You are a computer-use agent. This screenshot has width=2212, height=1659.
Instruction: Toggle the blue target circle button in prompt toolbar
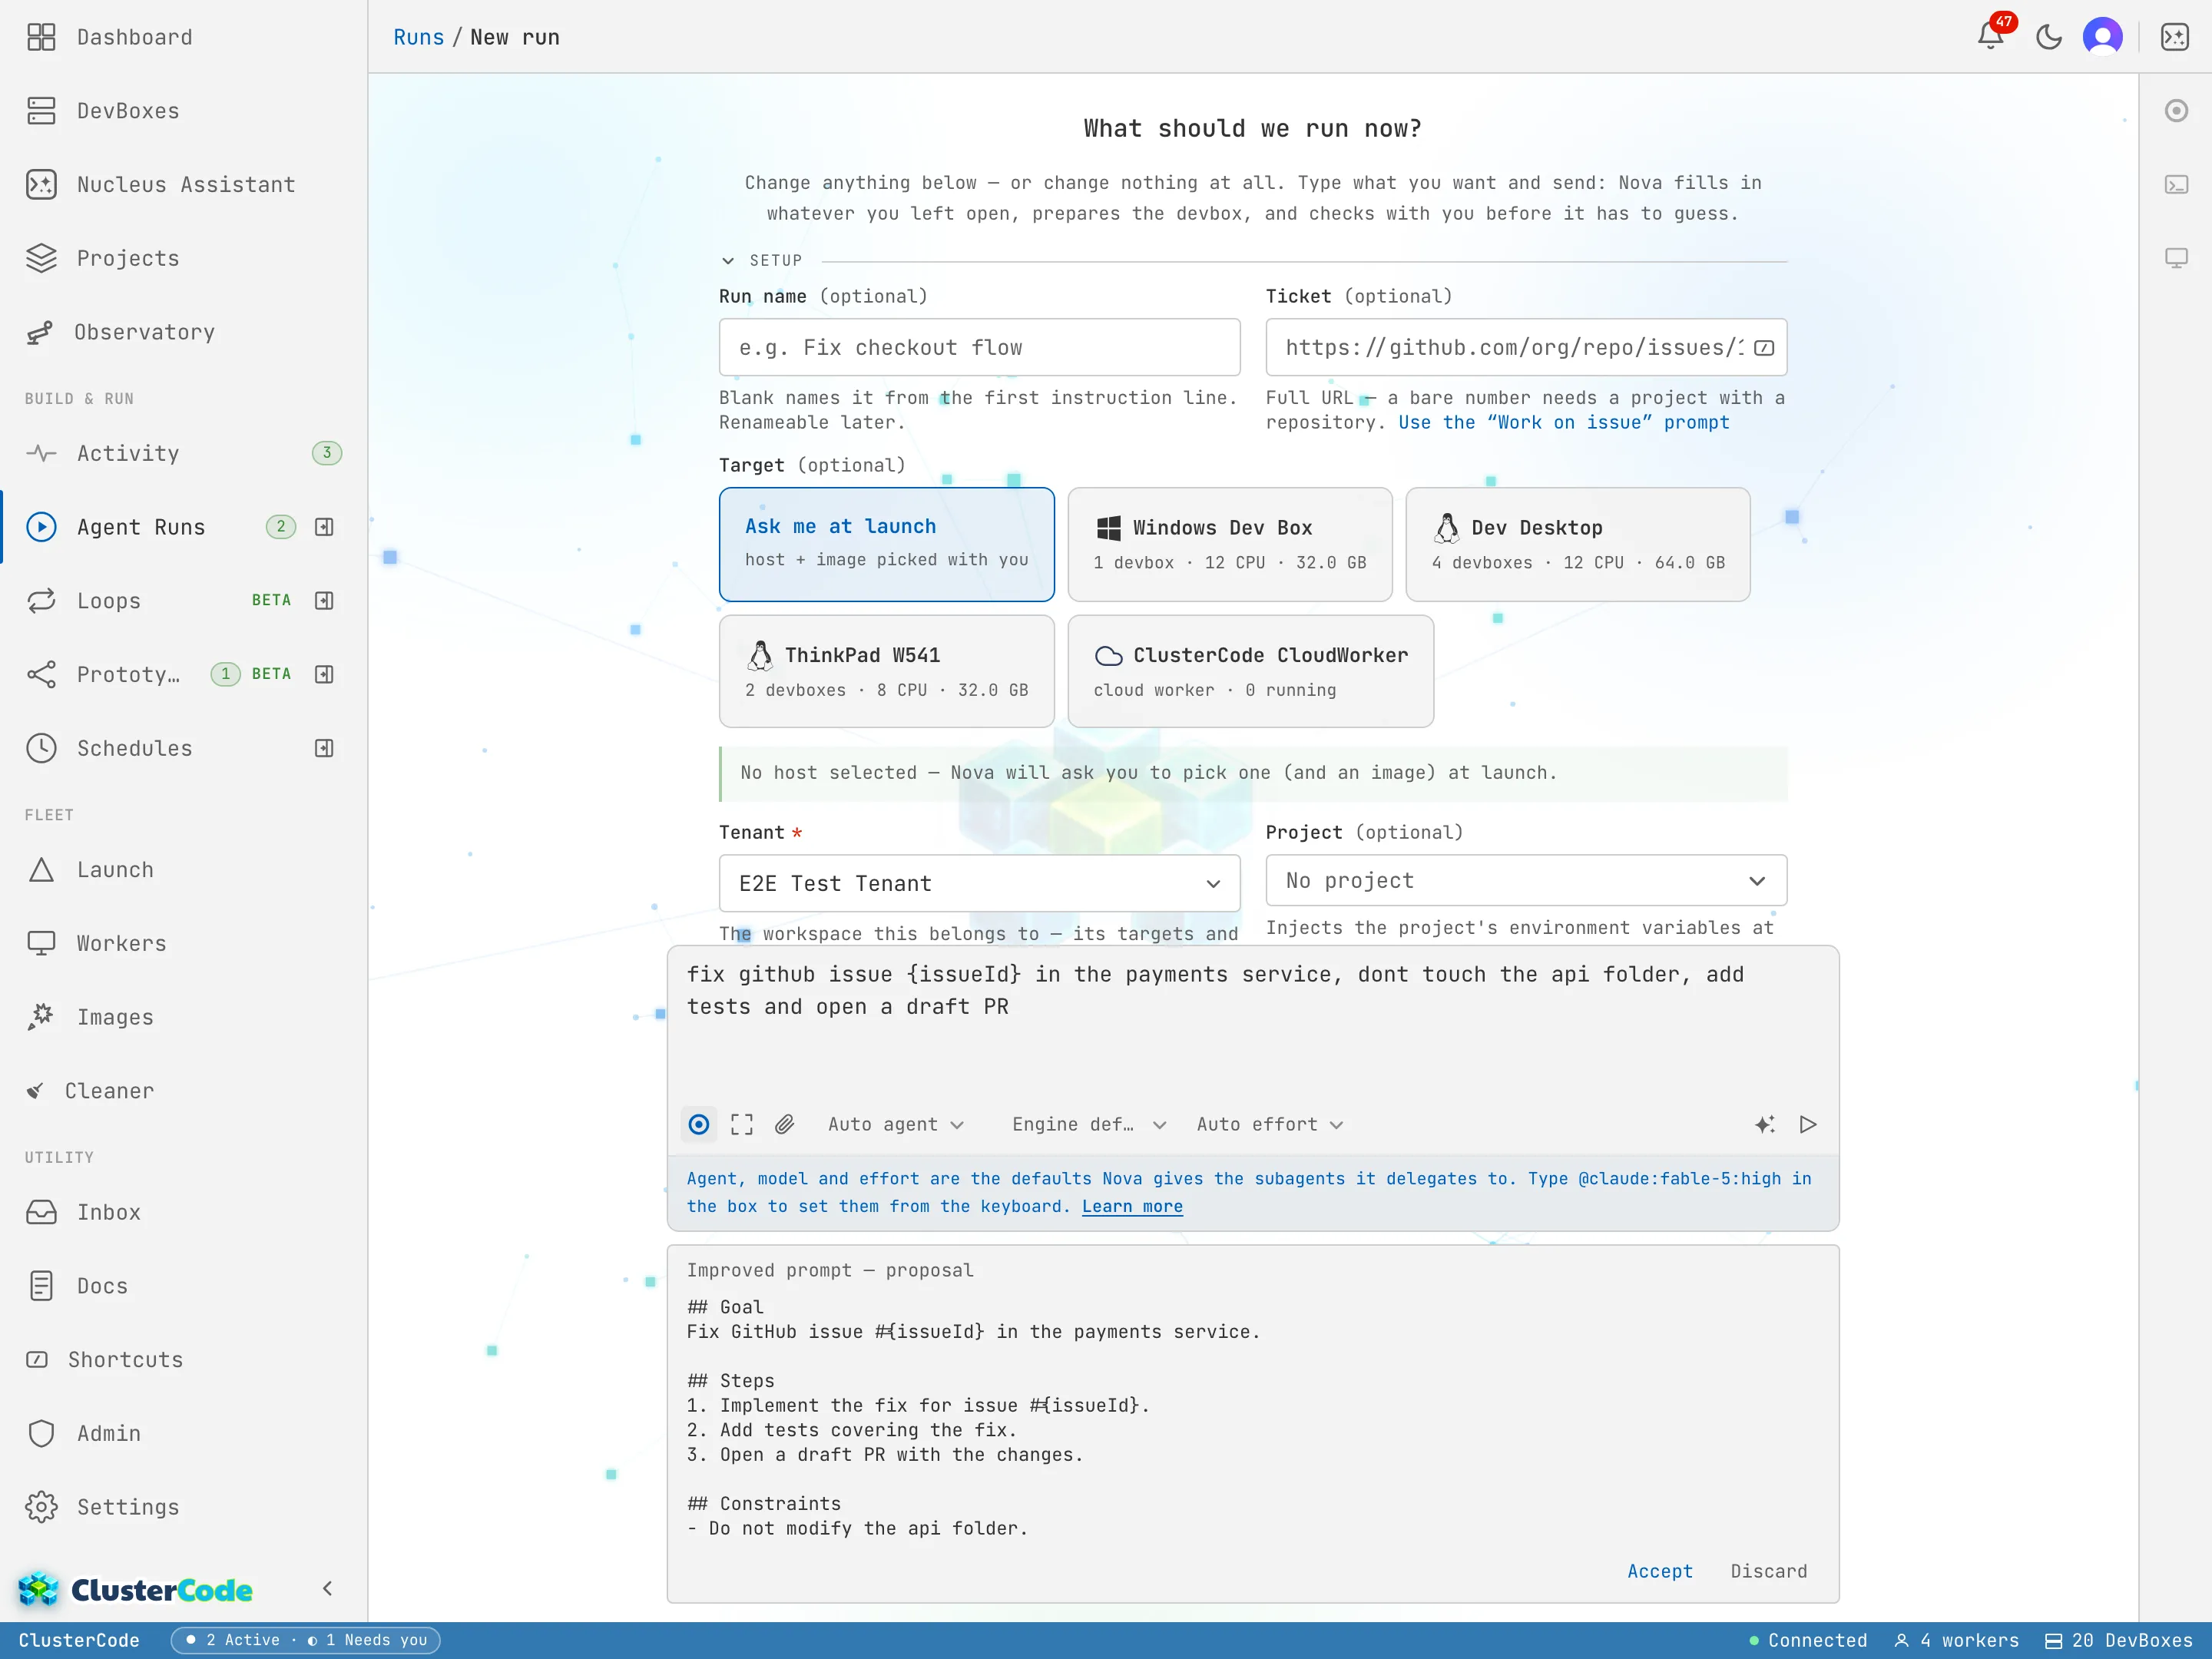click(x=699, y=1125)
